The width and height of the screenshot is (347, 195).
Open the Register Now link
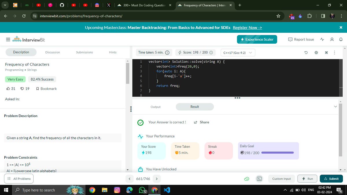tap(247, 27)
